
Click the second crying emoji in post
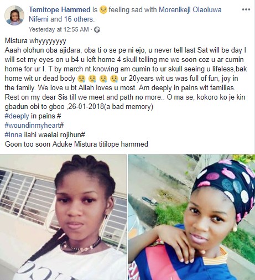(92, 79)
